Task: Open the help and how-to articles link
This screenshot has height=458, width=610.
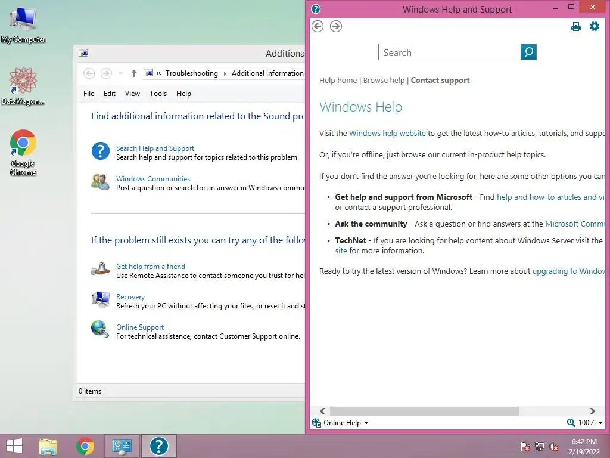Action: click(x=550, y=197)
